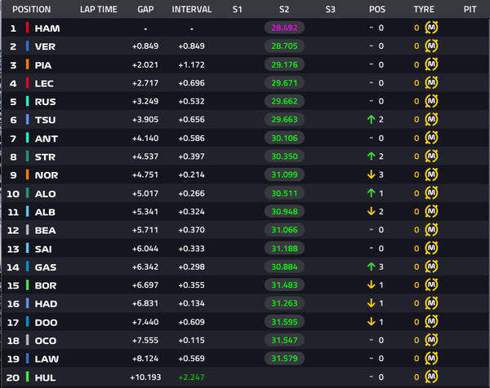This screenshot has height=388, width=490.
Task: Click the green up arrow for GAS
Action: click(371, 267)
